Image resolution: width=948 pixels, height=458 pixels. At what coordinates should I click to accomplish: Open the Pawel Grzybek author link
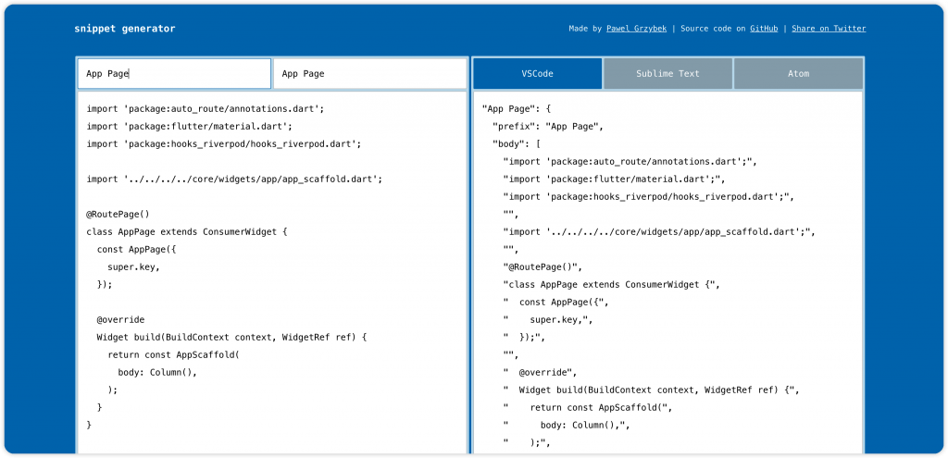coord(637,29)
